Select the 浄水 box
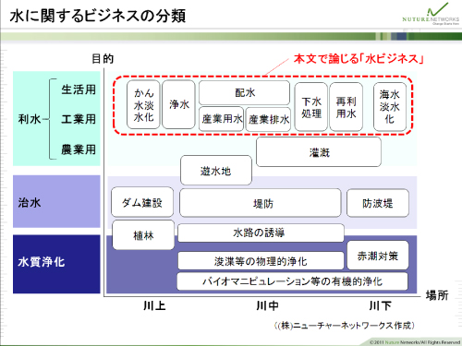 tap(178, 104)
